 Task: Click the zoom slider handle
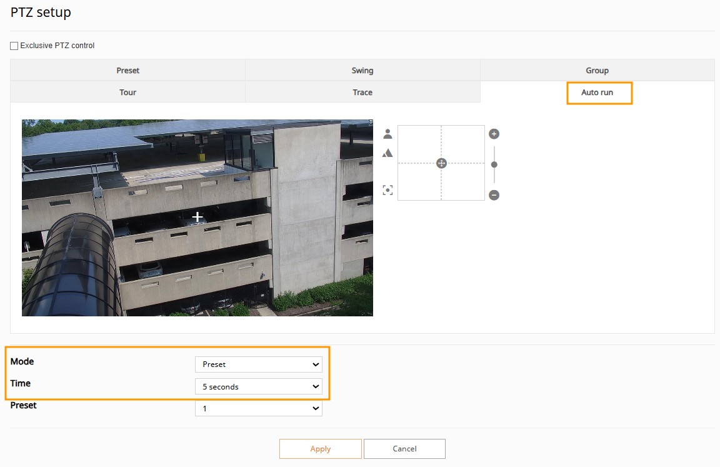(494, 164)
